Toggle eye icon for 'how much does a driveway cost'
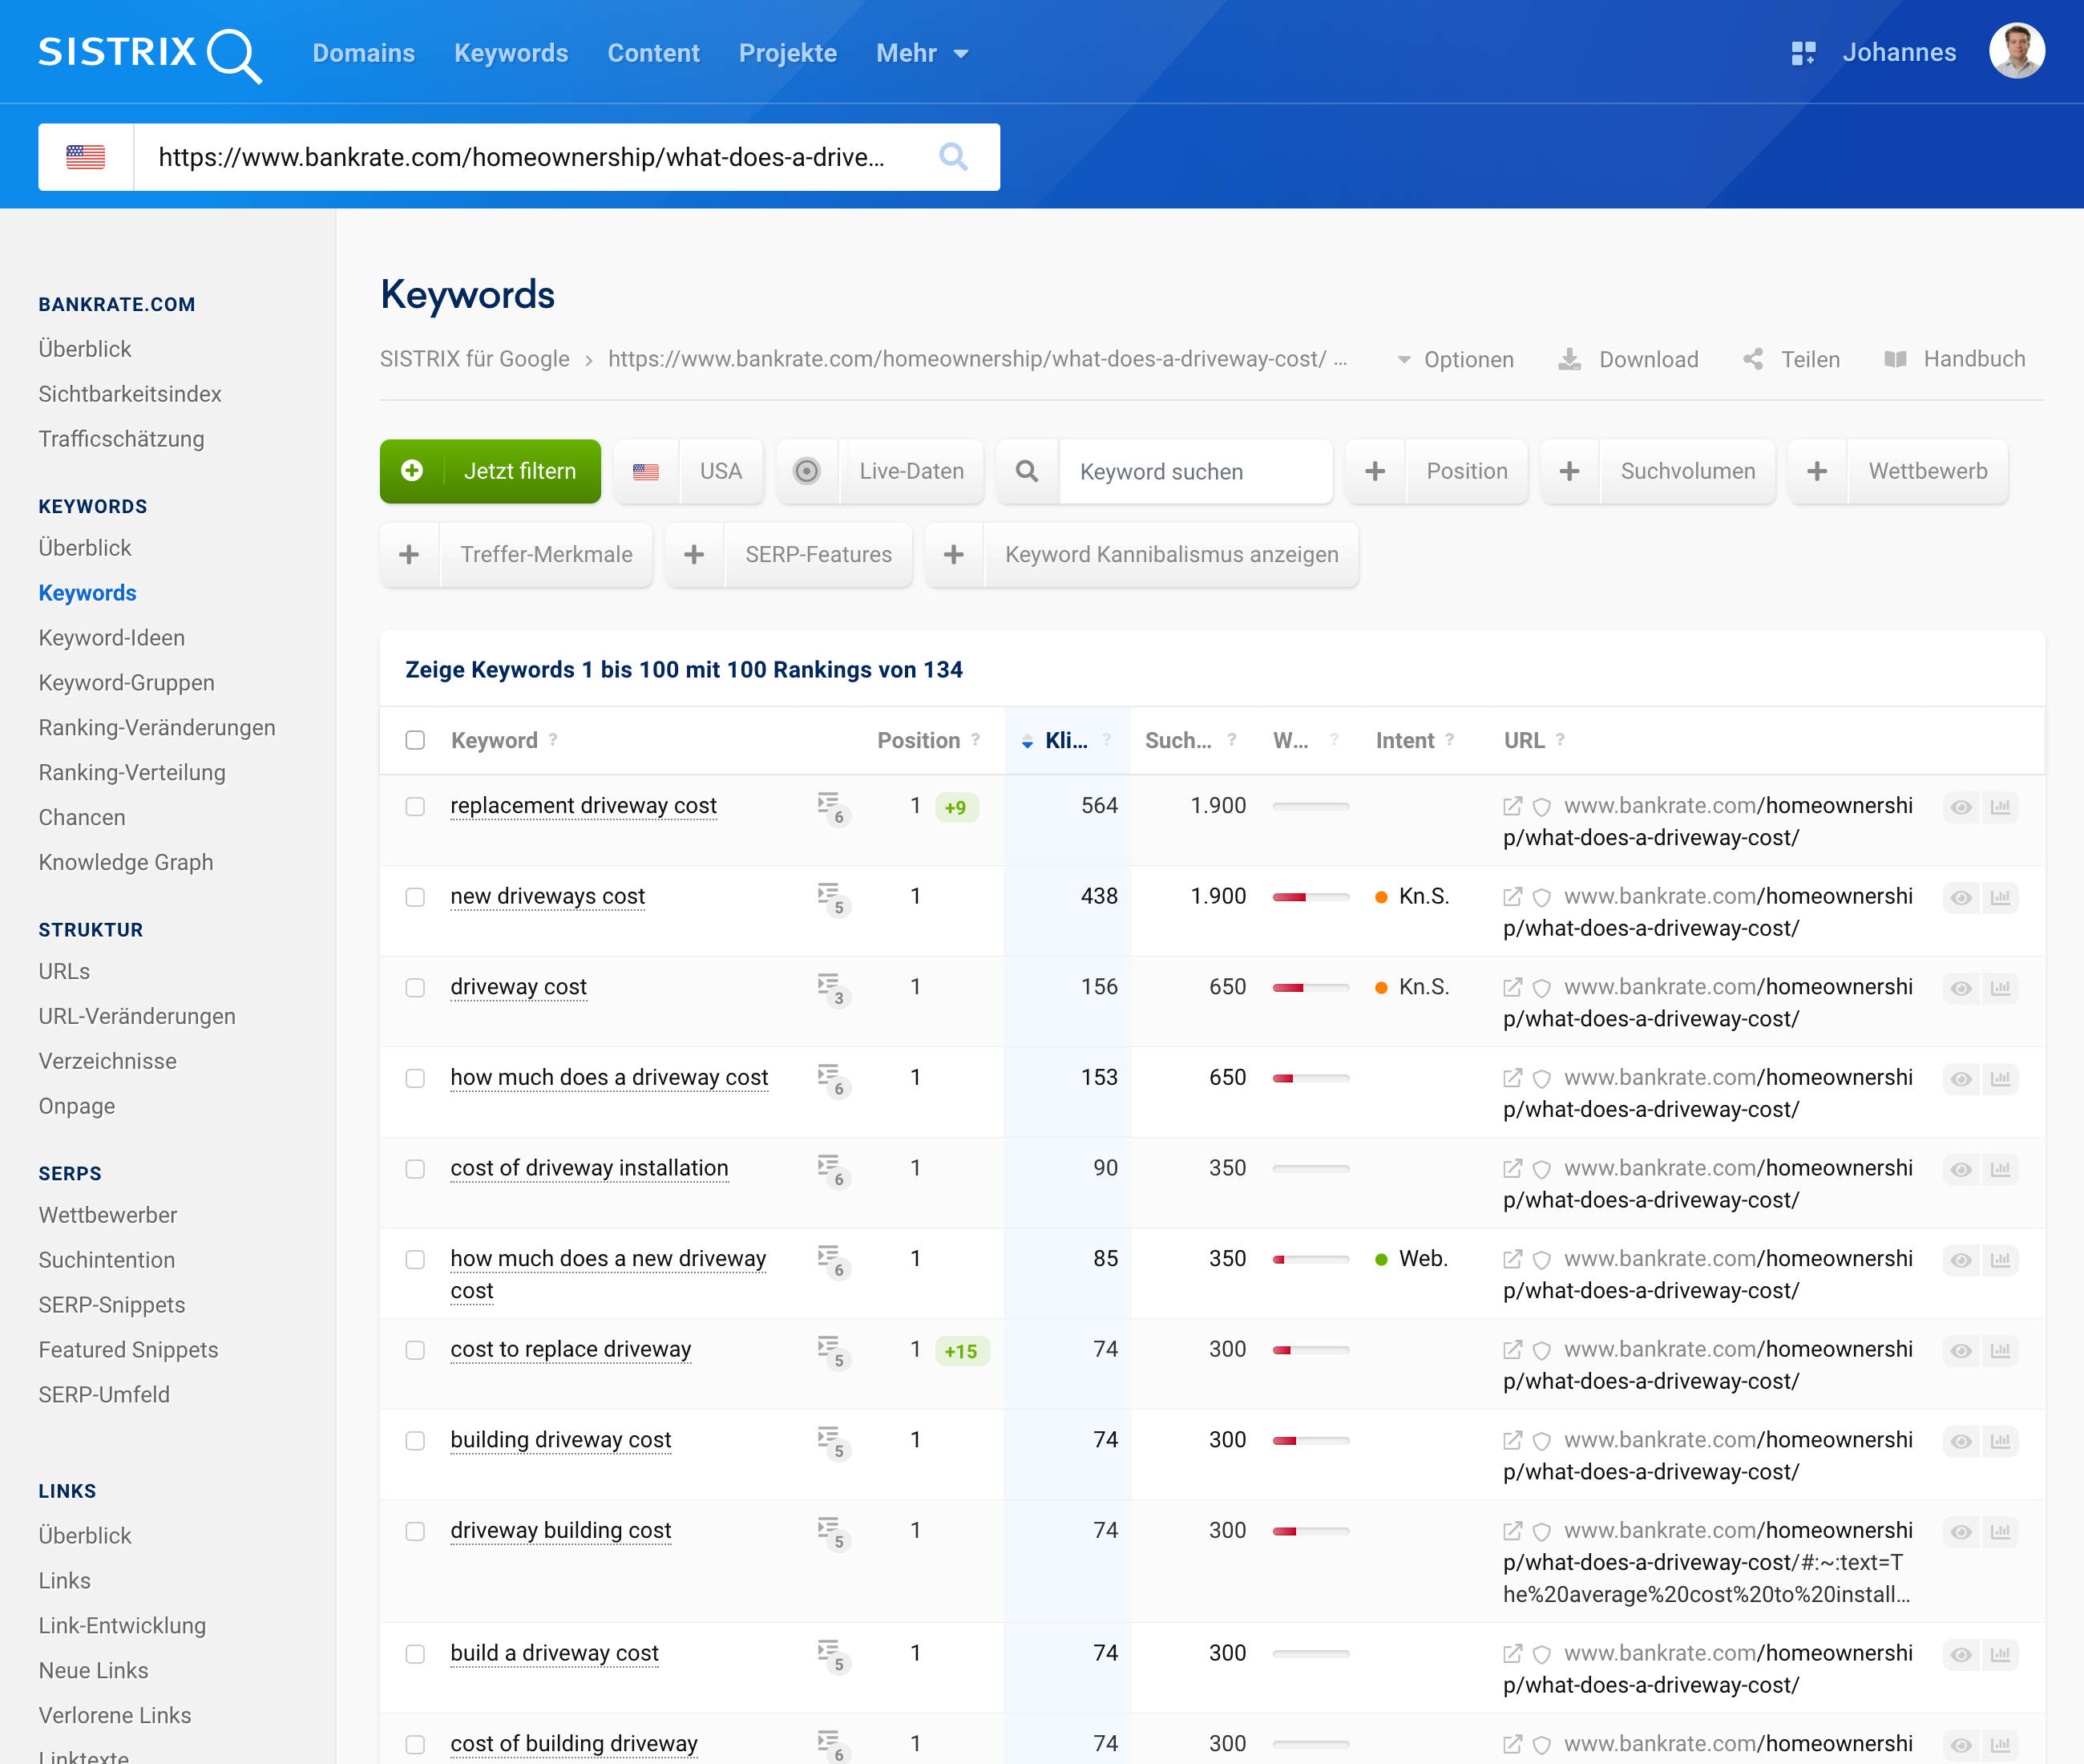This screenshot has height=1764, width=2084. click(1961, 1078)
